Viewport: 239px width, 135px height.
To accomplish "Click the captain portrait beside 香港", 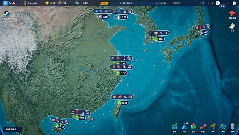I will [x=90, y=118].
